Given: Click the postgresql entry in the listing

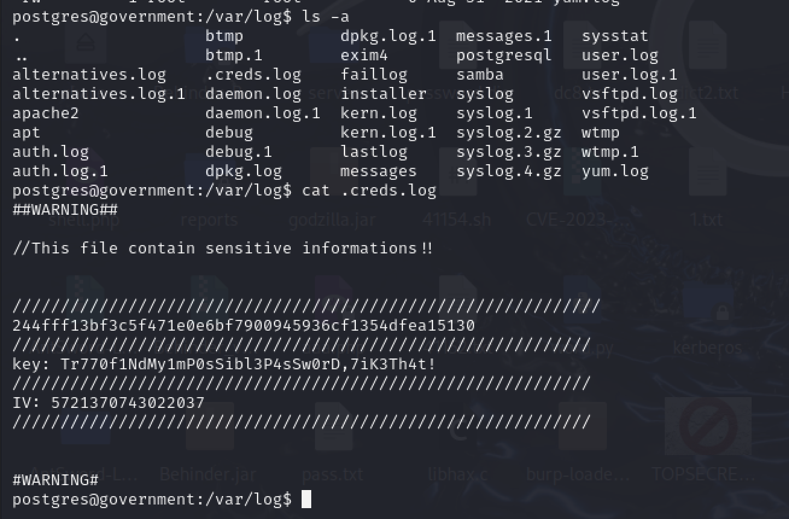Looking at the screenshot, I should point(504,56).
